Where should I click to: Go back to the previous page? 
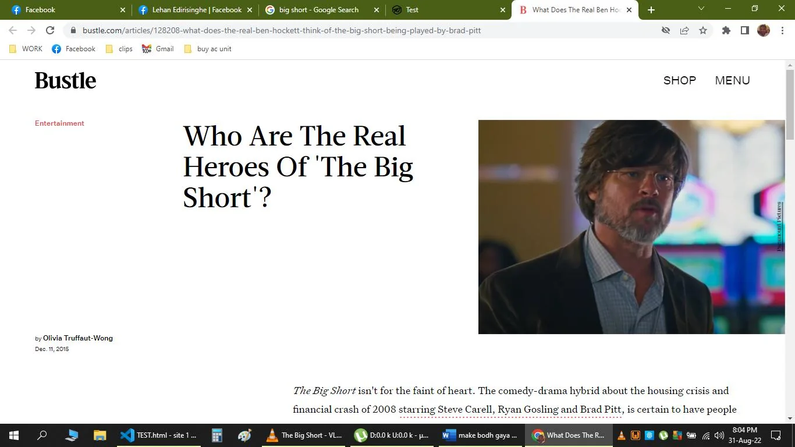point(13,30)
